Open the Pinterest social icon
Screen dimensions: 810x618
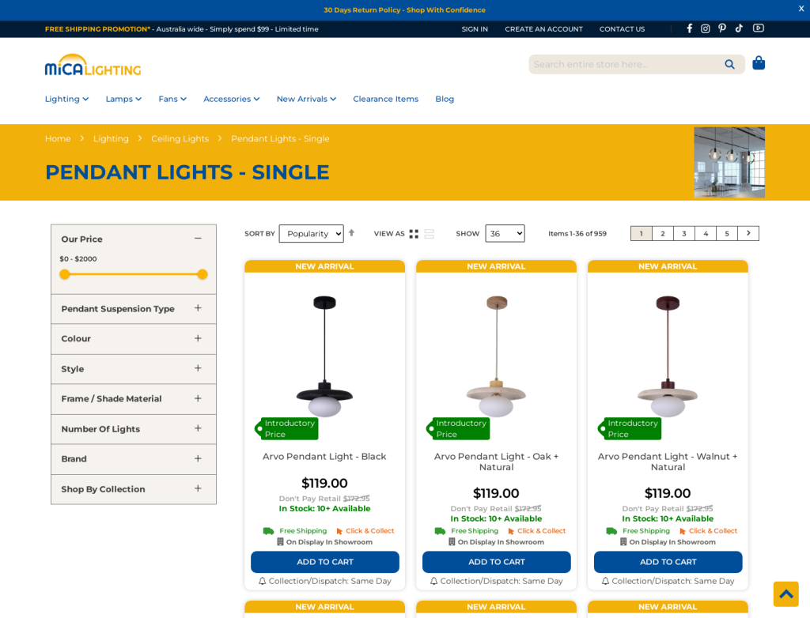coord(722,28)
